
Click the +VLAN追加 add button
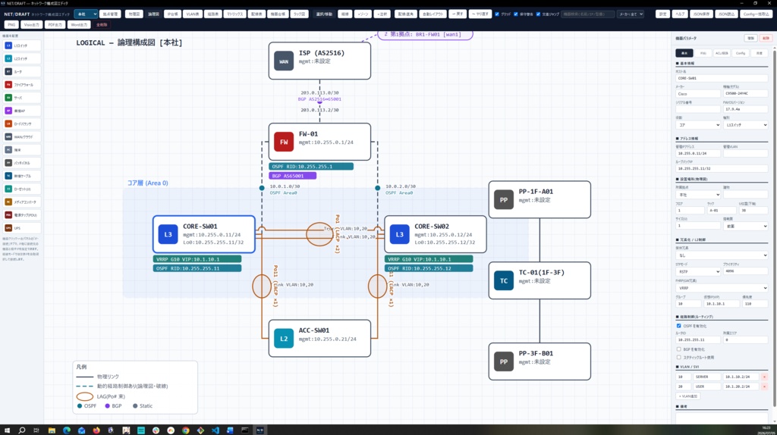687,396
